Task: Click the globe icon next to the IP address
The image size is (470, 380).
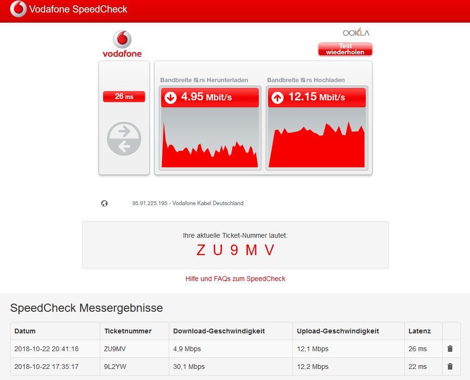Action: tap(105, 204)
